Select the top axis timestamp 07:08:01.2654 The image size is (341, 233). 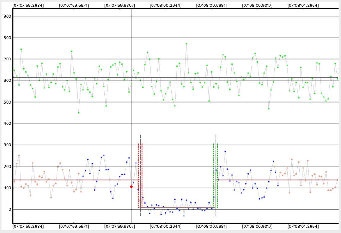coord(303,5)
